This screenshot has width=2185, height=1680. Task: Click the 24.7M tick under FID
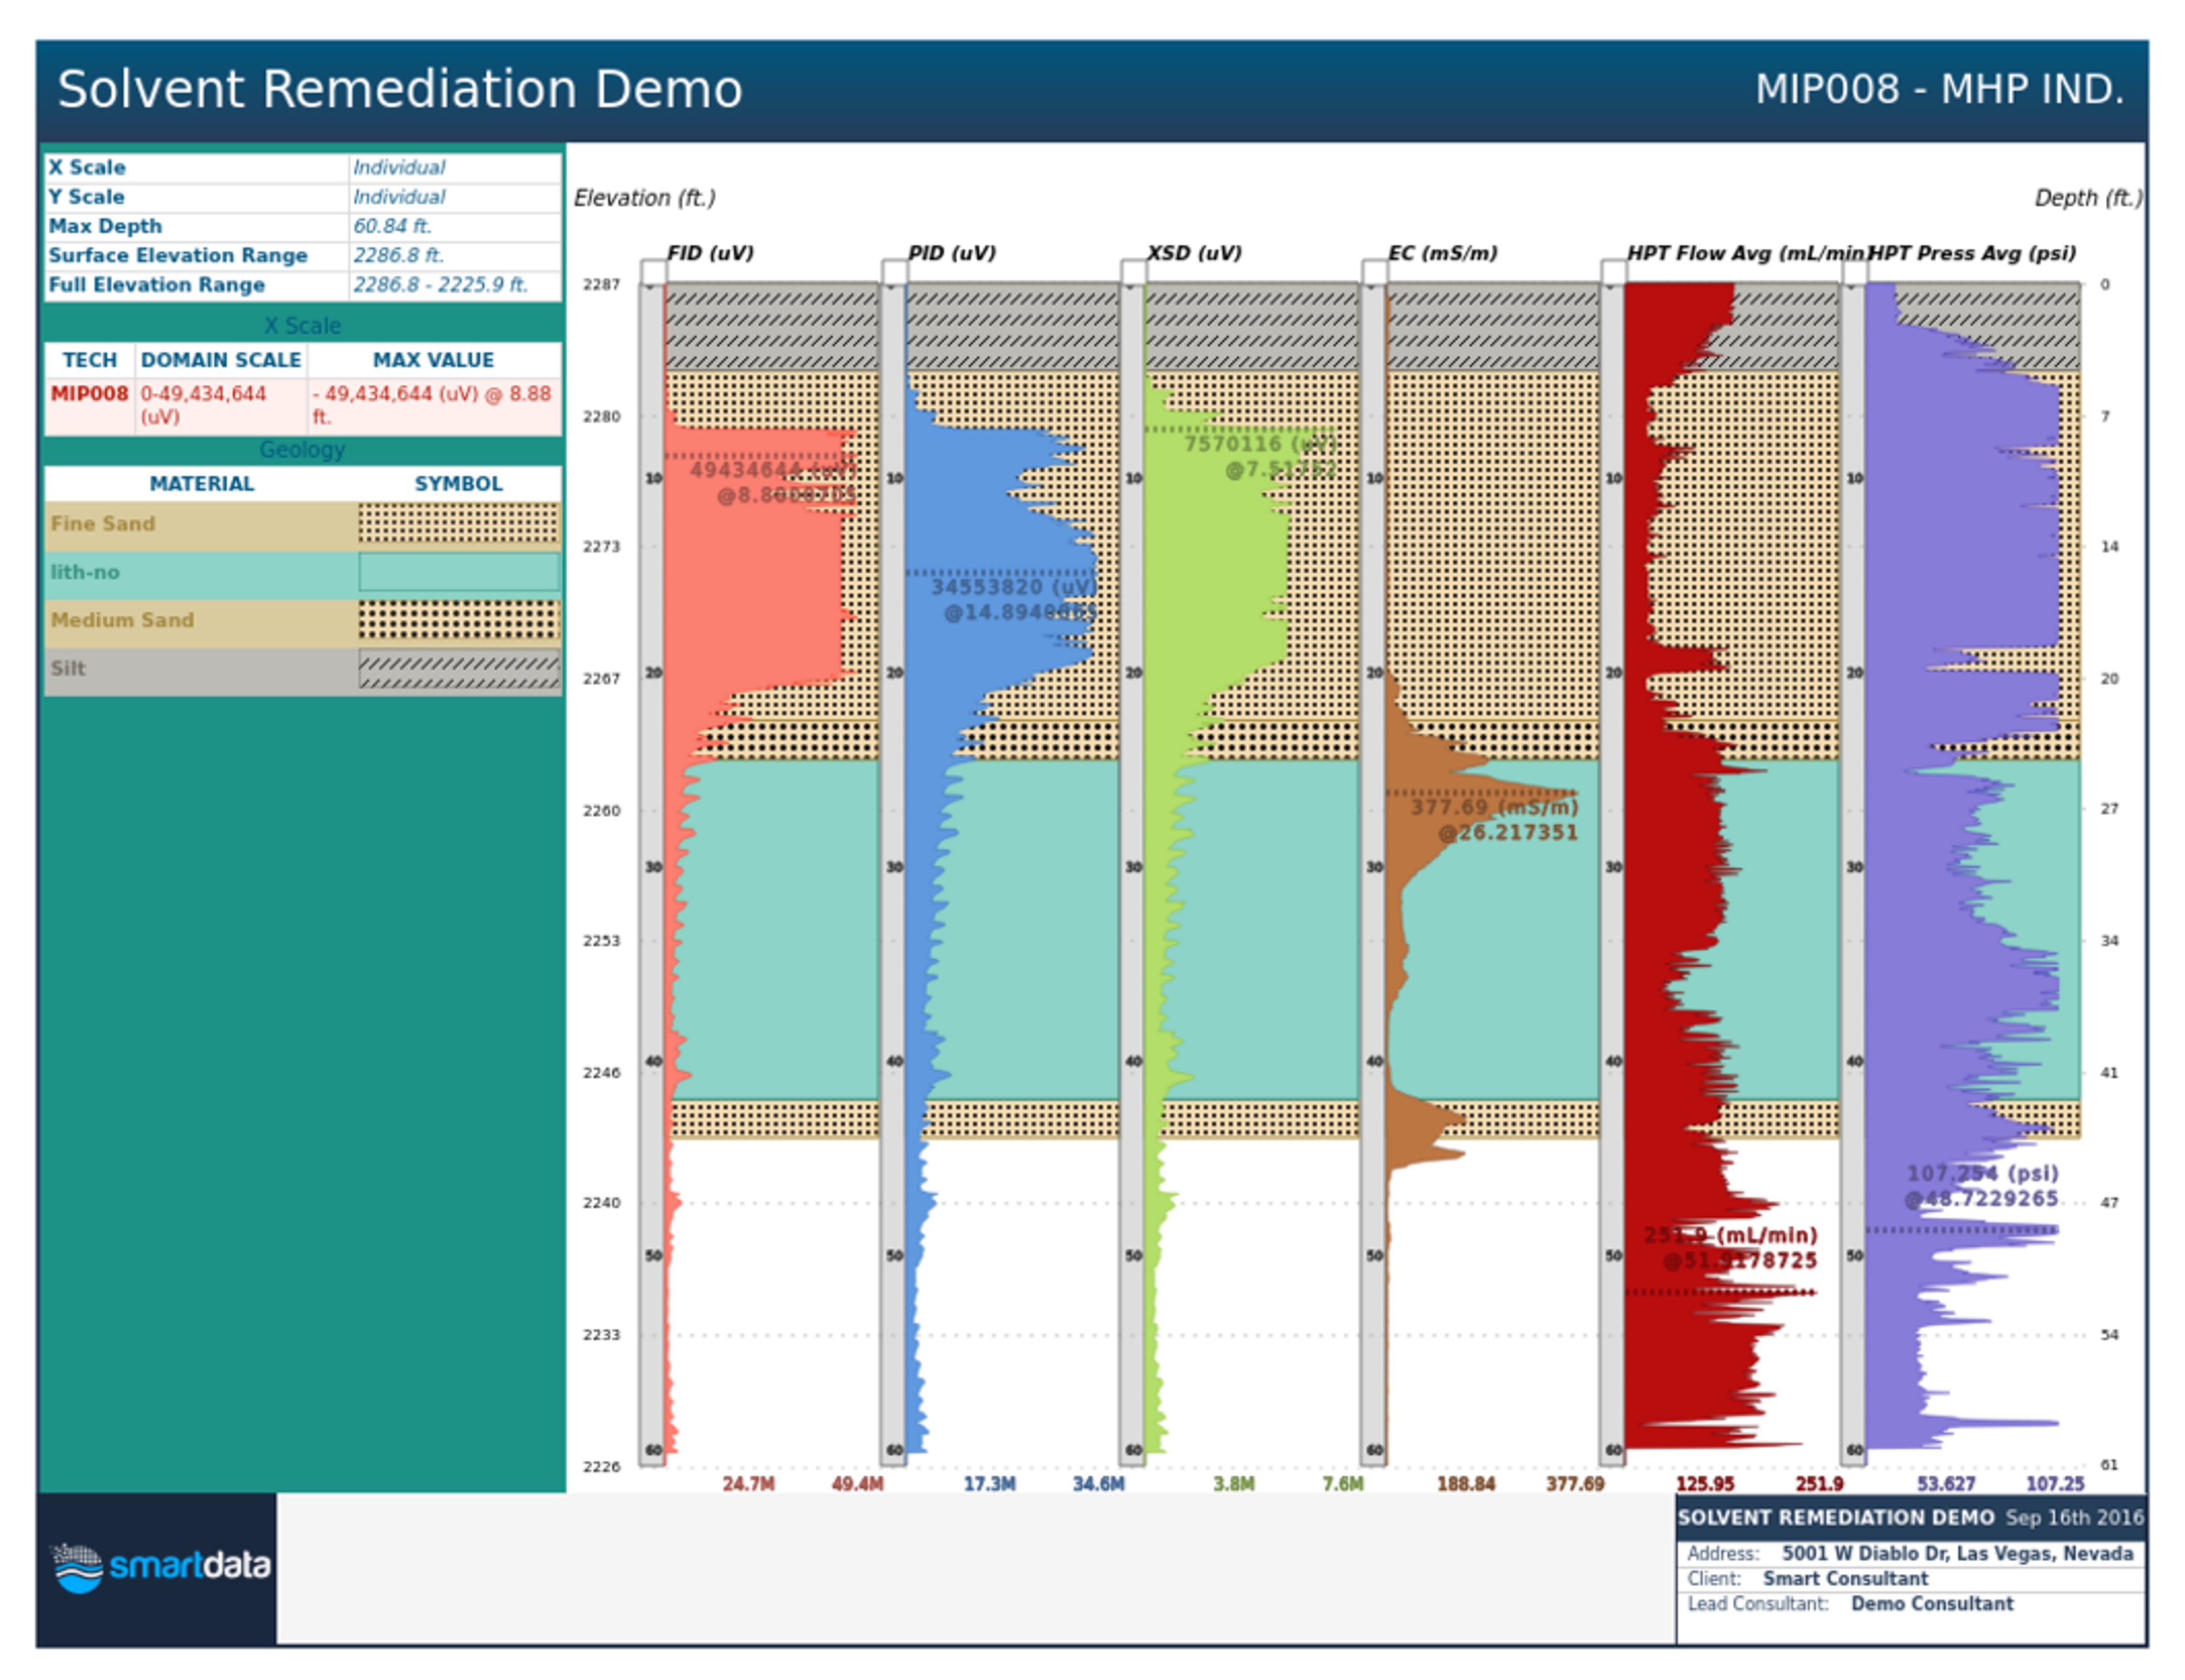[x=748, y=1484]
